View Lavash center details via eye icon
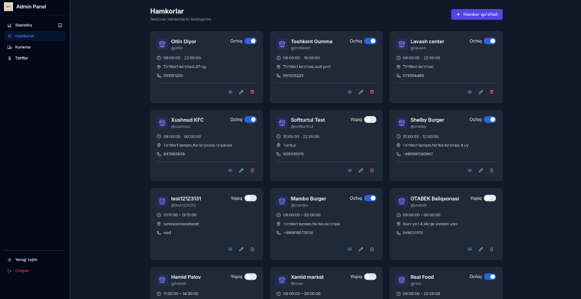The image size is (581, 299). (470, 92)
